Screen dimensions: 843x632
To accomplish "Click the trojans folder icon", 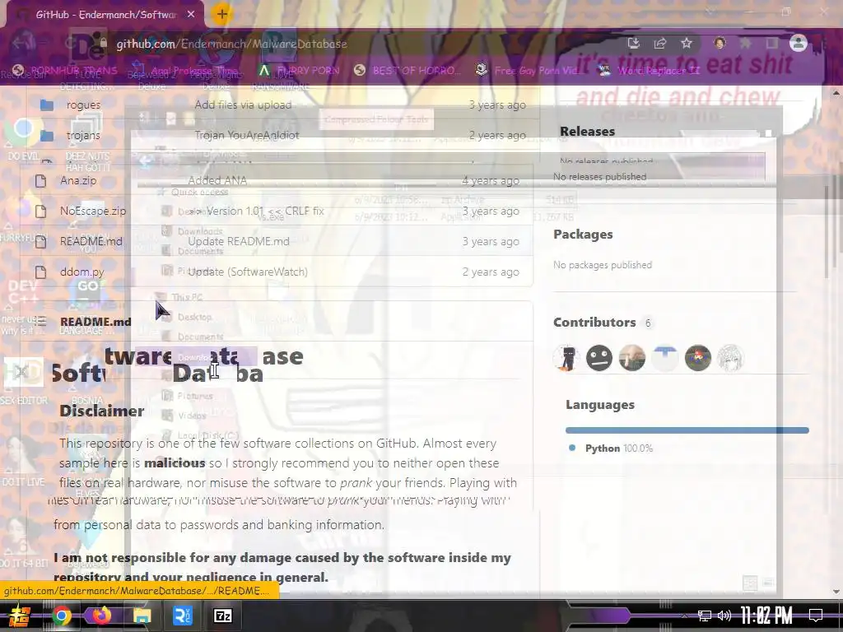I will [x=47, y=136].
